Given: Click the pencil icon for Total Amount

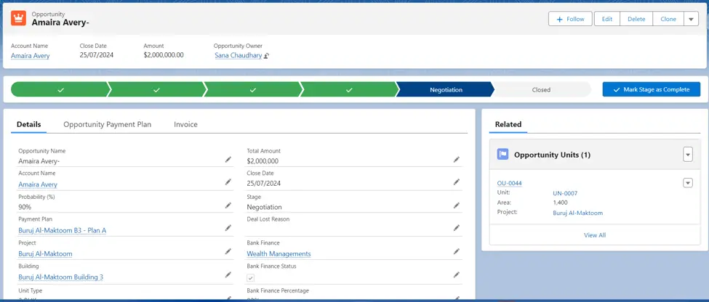Looking at the screenshot, I should pos(457,160).
